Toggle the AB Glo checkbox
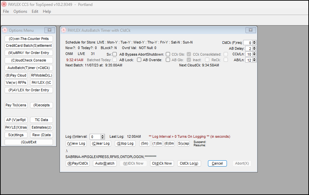 [x=189, y=60]
